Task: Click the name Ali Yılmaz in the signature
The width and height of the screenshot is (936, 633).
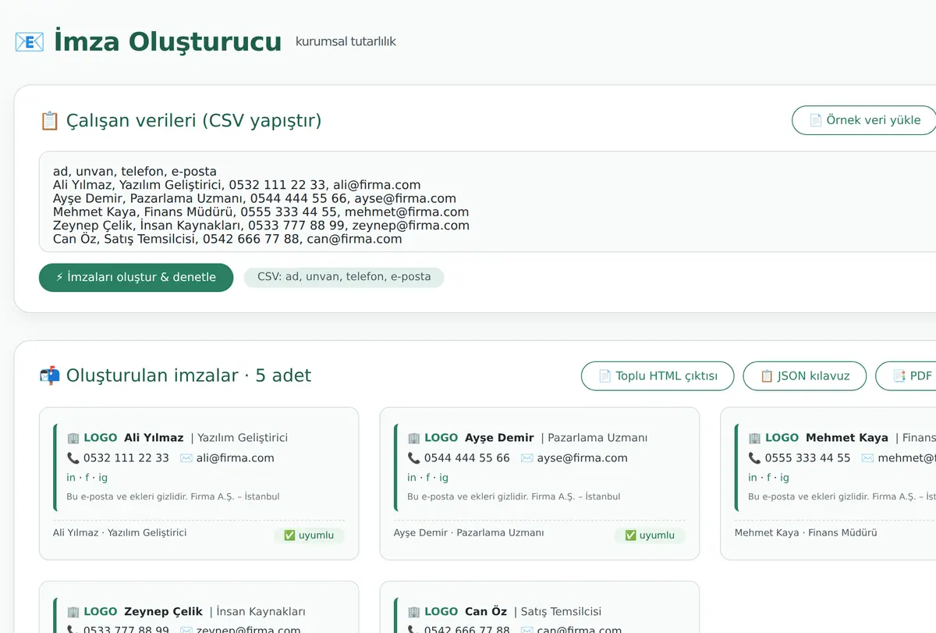Action: [154, 438]
